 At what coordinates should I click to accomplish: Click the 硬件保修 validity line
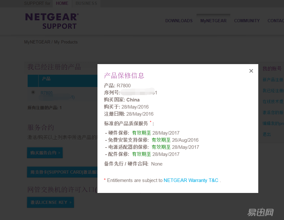[x=142, y=133]
